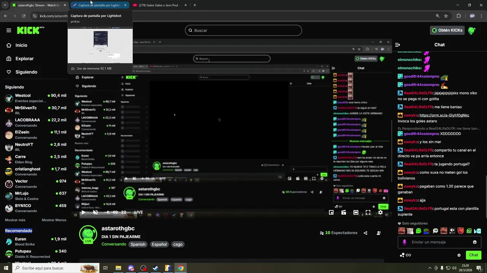Open the emoji picker in chat input
This screenshot has height=273, width=487.
(474, 242)
